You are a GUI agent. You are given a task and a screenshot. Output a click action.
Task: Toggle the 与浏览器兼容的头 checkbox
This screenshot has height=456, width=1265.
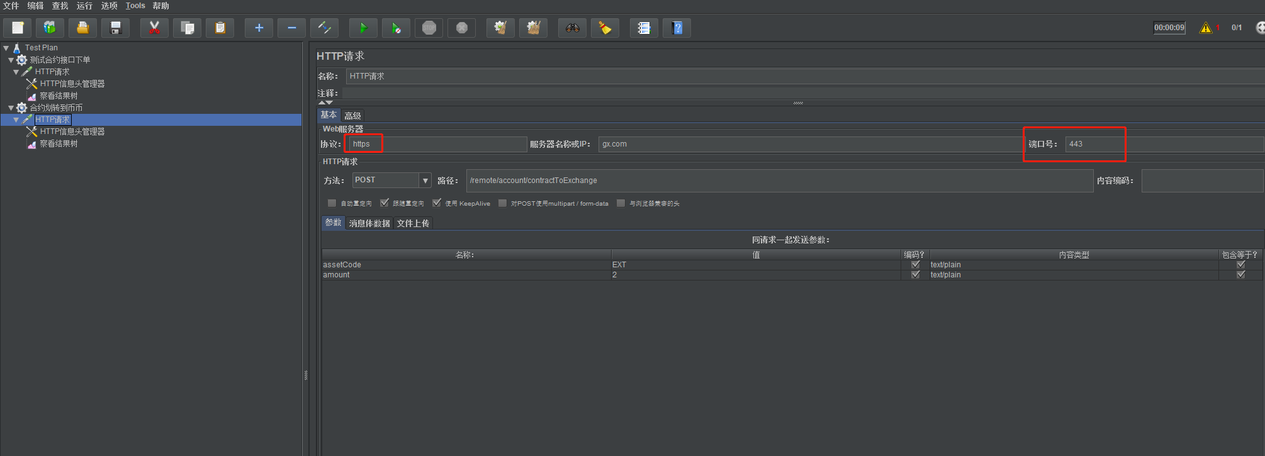click(x=621, y=203)
